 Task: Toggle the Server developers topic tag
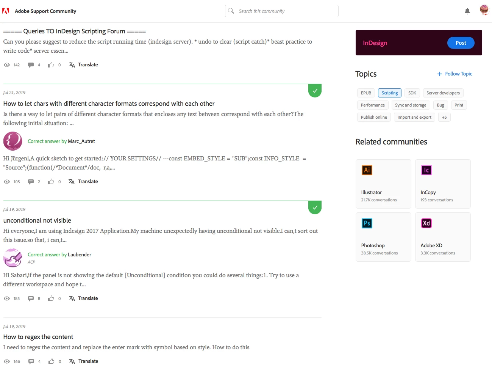point(443,93)
